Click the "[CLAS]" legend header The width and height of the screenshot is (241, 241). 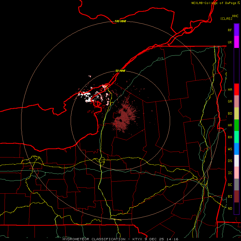point(226,18)
